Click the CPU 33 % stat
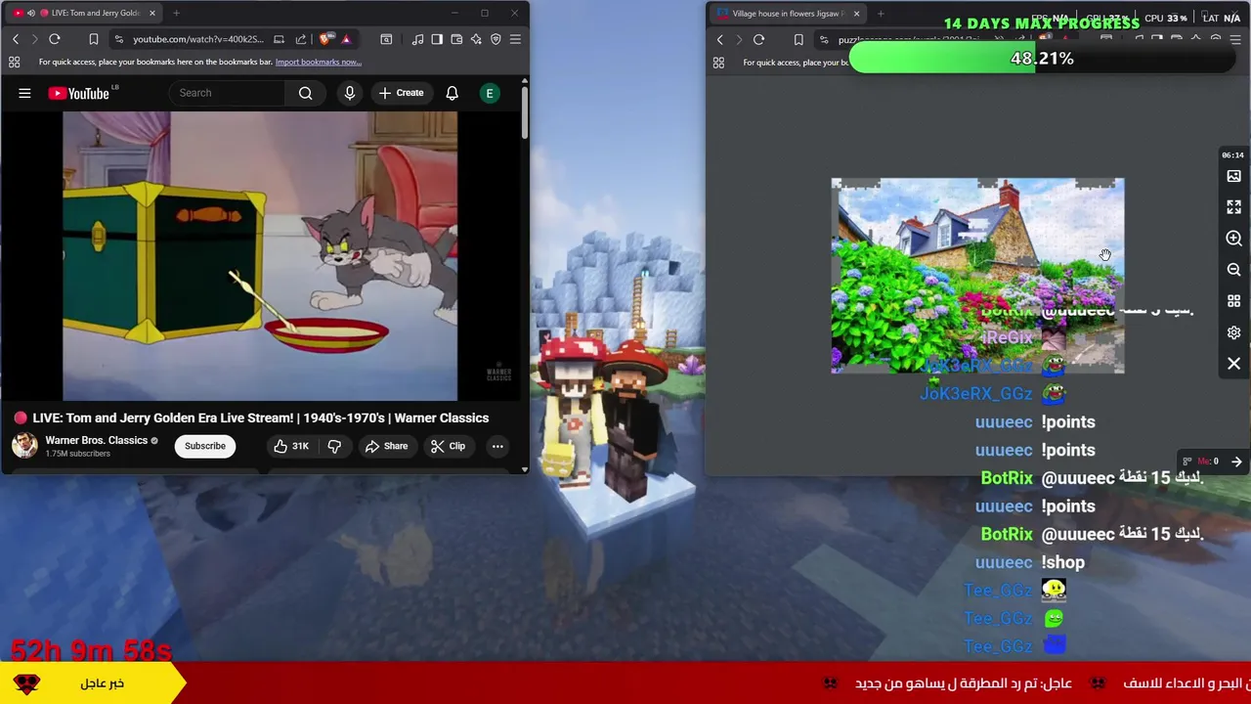Screen dimensions: 1251x704 click(x=1166, y=18)
